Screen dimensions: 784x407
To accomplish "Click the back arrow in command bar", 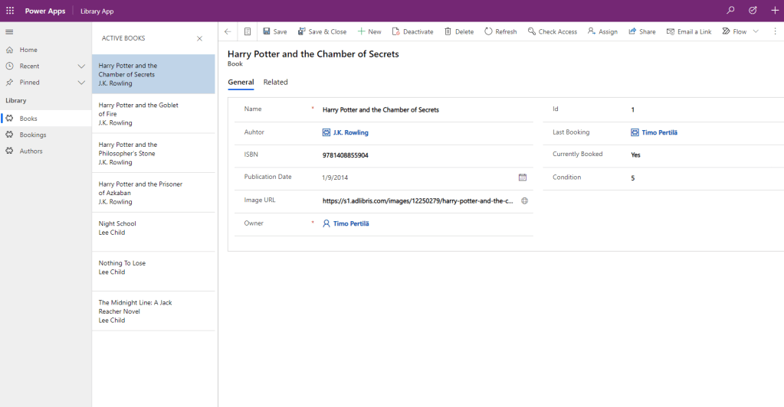I will tap(228, 31).
